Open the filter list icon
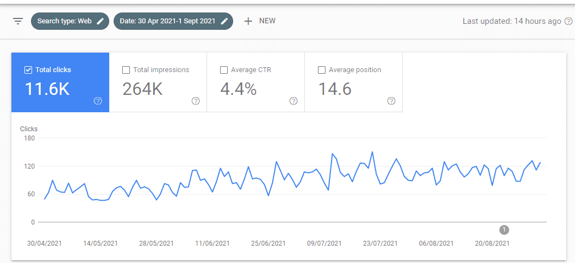575x263 pixels. coord(18,21)
